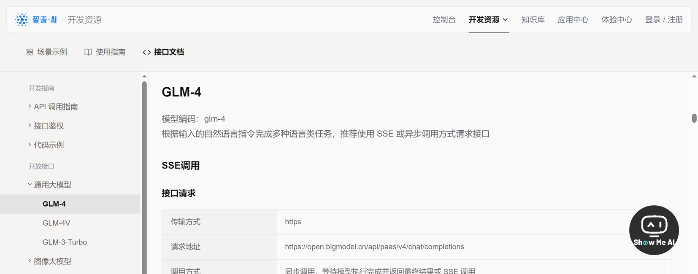The height and width of the screenshot is (274, 698).
Task: Click the 开发指南 sidebar group label
Action: point(41,88)
